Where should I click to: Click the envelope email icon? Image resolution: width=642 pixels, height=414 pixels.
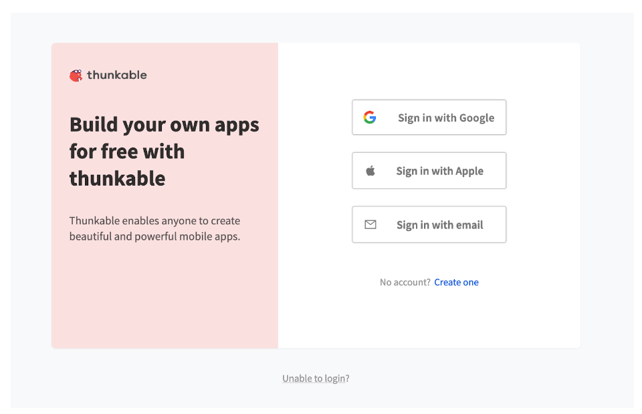[x=370, y=224]
